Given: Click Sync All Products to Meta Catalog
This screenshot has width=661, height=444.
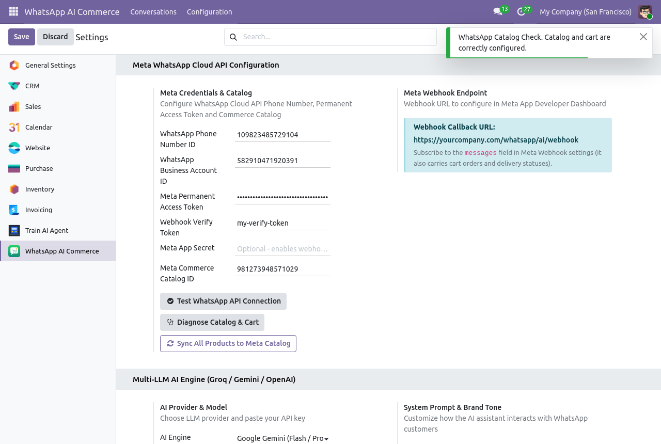Looking at the screenshot, I should click(228, 343).
